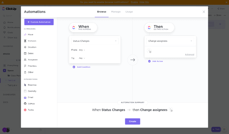Click the ClickUp logo in sidebar

(x=9, y=9)
